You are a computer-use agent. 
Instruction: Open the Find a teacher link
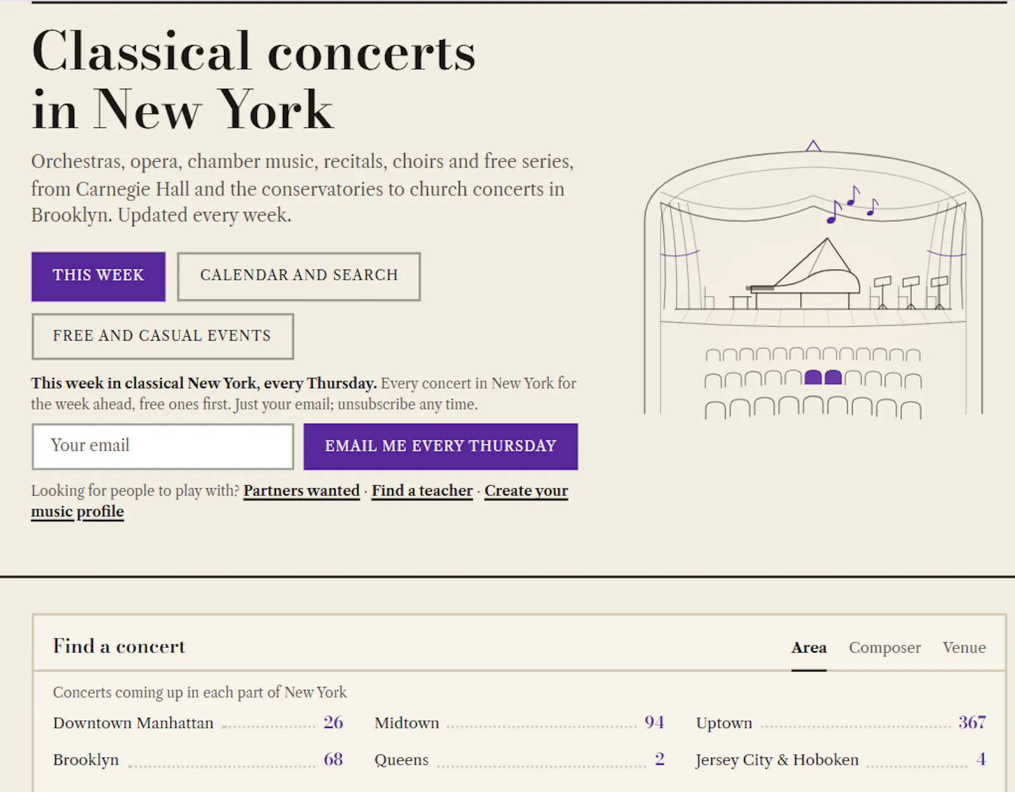(422, 491)
